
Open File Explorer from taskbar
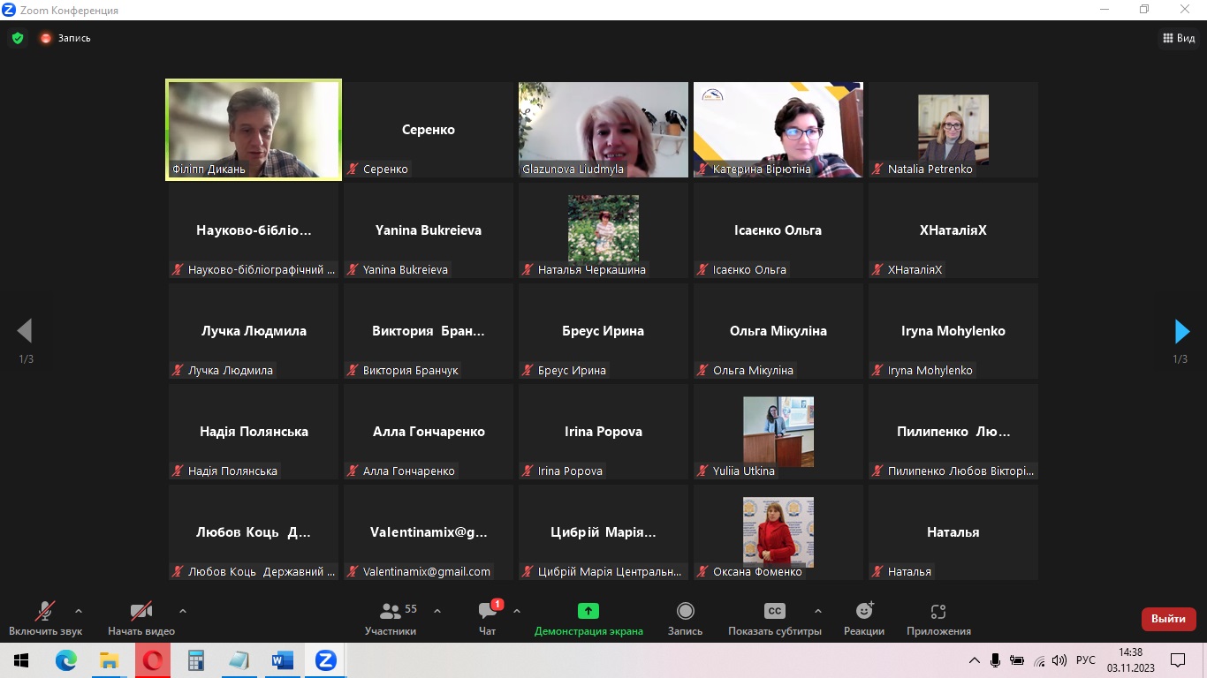coord(109,660)
